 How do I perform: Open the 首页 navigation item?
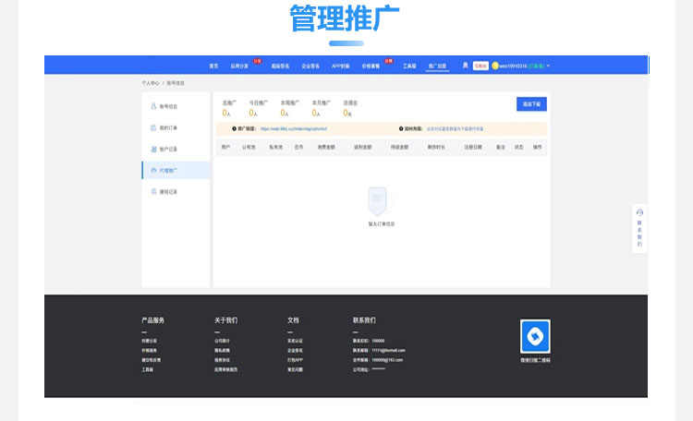tap(214, 66)
